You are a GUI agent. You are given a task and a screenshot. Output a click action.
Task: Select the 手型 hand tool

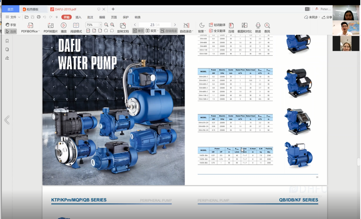11,25
